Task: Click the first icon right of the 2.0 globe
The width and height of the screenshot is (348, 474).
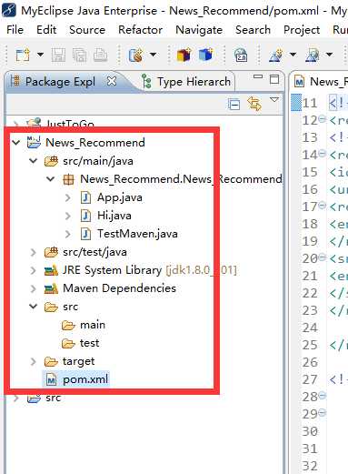Action: tap(276, 55)
